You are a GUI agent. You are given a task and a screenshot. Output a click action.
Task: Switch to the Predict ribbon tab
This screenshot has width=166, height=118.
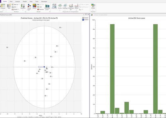tap(25, 2)
